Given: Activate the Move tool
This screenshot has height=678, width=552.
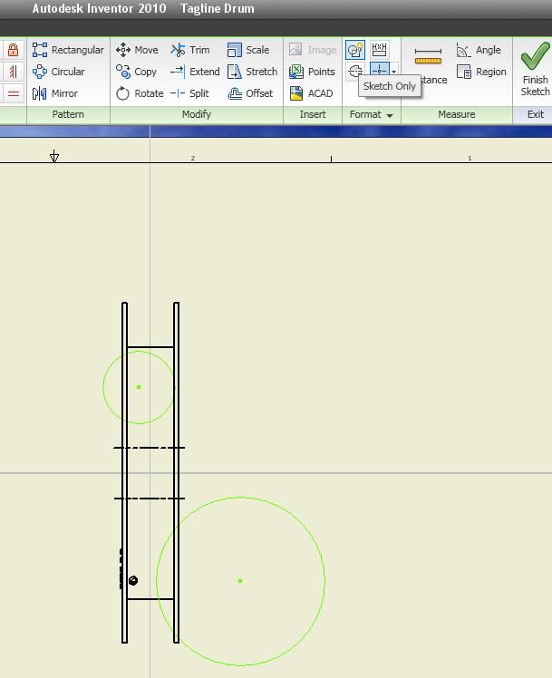Looking at the screenshot, I should point(137,50).
